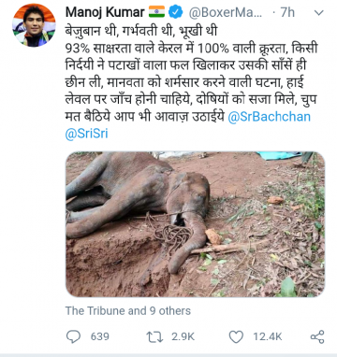
Task: Visit the @BoxerMa... handle link
Action: 226,12
